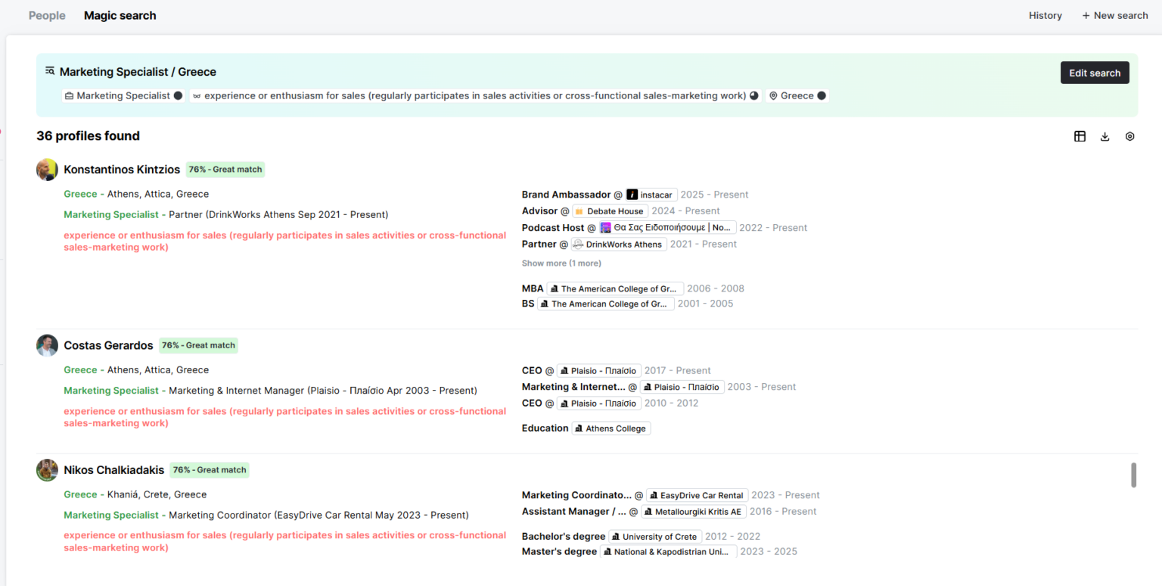Toggle the Marketing Specialist criterion weight dot
The image size is (1162, 586).
point(178,96)
